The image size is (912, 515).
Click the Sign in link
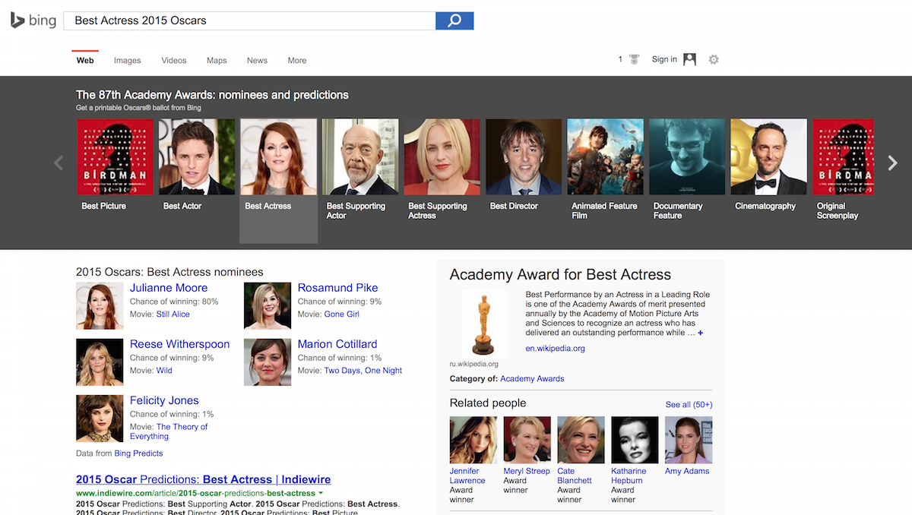(x=664, y=59)
